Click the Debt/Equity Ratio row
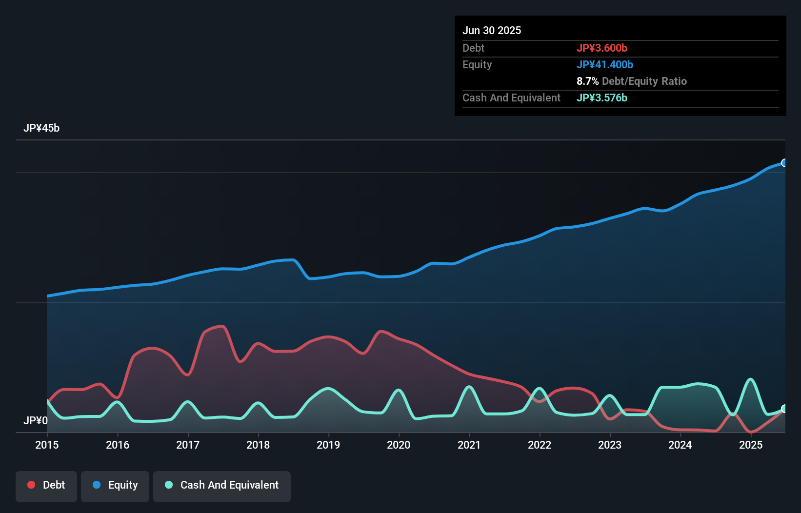 tap(632, 81)
